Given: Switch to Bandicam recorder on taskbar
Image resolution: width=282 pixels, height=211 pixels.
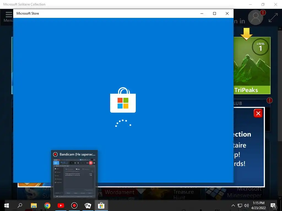Looking at the screenshot, I should (74, 206).
